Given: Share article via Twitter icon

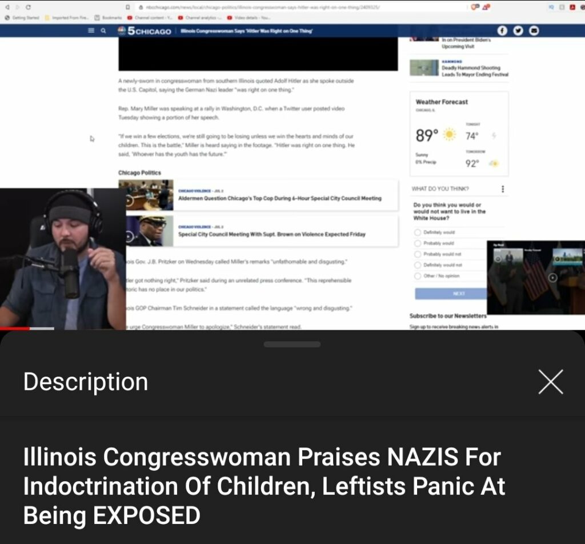Looking at the screenshot, I should tap(518, 31).
